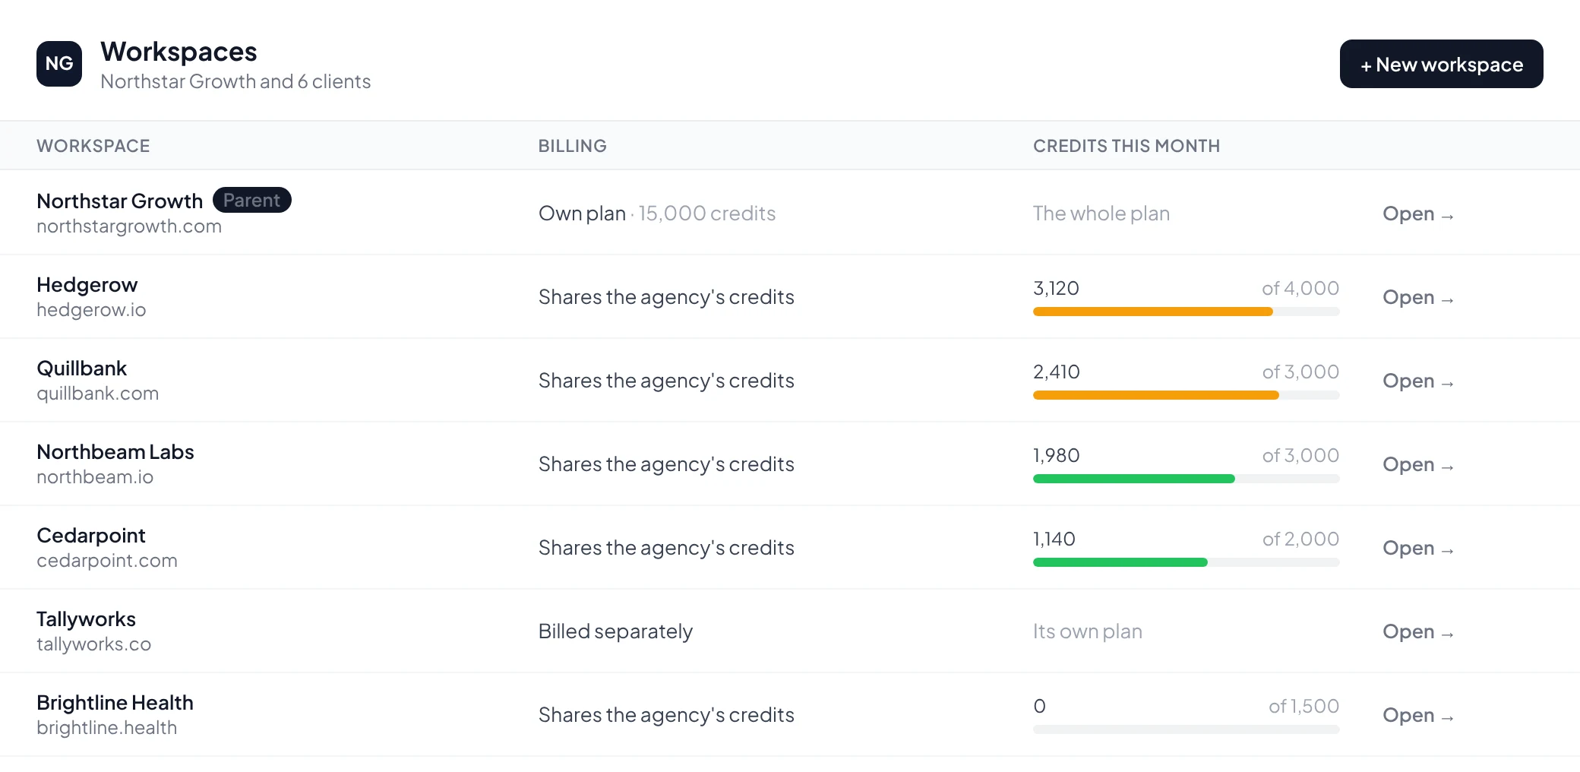This screenshot has width=1580, height=772.
Task: Open the Northstar Growth workspace
Action: [x=1417, y=214]
